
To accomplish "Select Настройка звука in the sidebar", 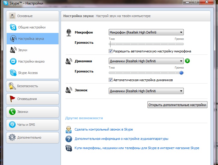I will [32, 39].
